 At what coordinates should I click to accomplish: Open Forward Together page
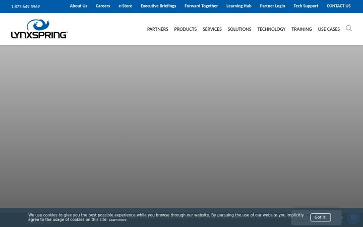pos(201,6)
